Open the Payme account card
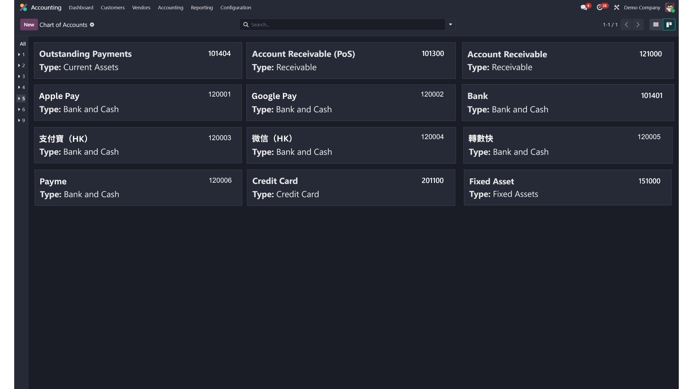 pyautogui.click(x=138, y=188)
